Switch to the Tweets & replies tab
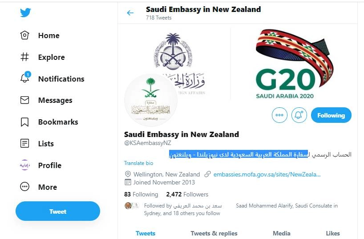The image size is (364, 239). 214,233
